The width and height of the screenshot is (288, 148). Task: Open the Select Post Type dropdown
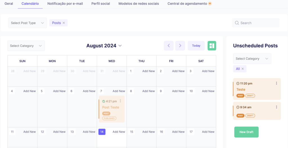pos(28,23)
